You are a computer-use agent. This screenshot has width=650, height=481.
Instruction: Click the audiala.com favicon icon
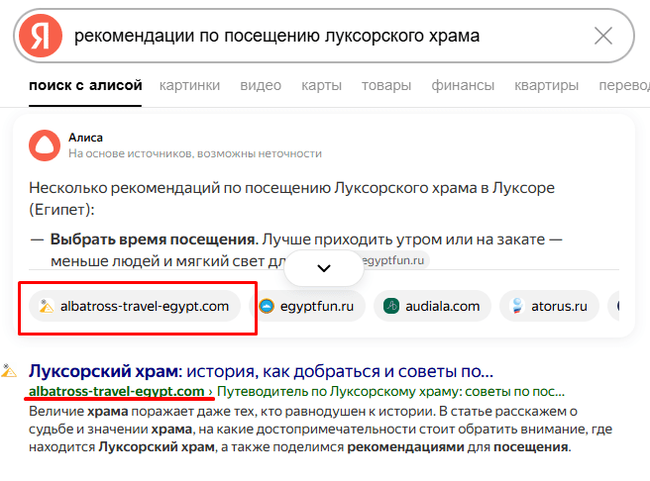(391, 307)
